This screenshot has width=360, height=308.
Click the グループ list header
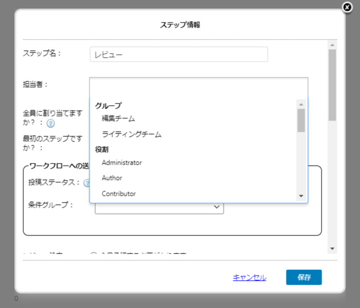[x=108, y=106]
